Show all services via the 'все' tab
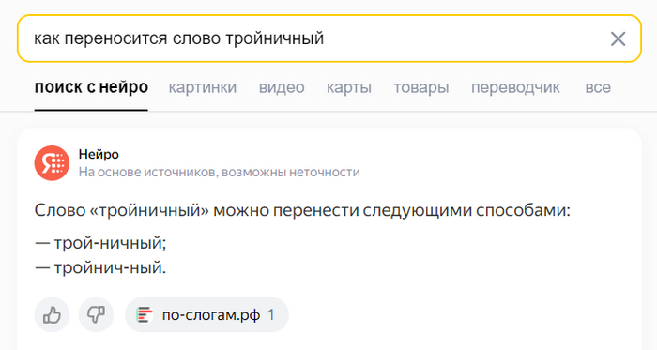 598,87
